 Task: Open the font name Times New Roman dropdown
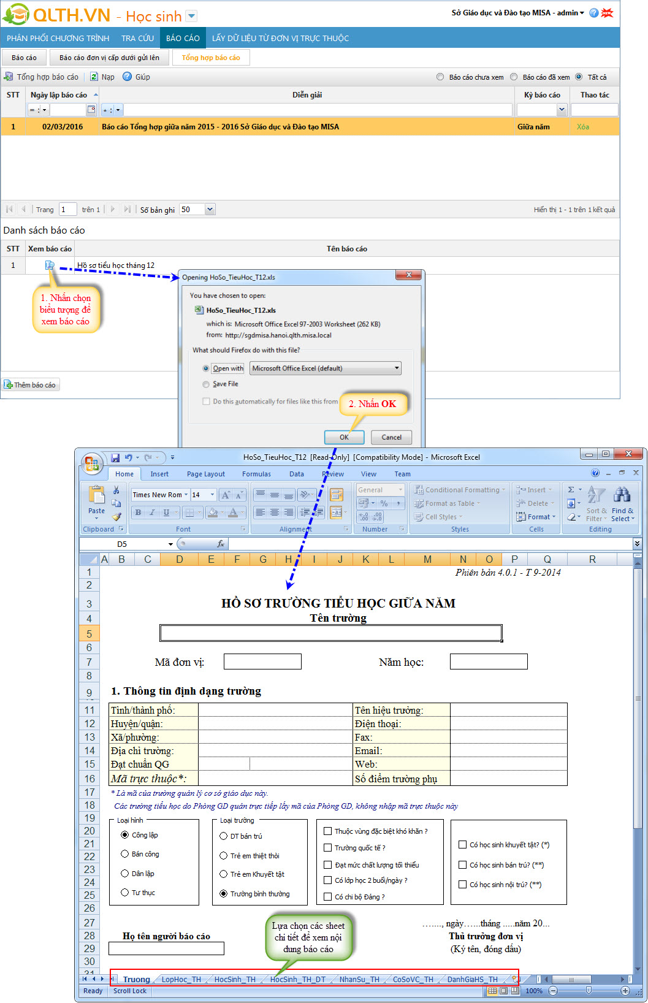(x=186, y=495)
